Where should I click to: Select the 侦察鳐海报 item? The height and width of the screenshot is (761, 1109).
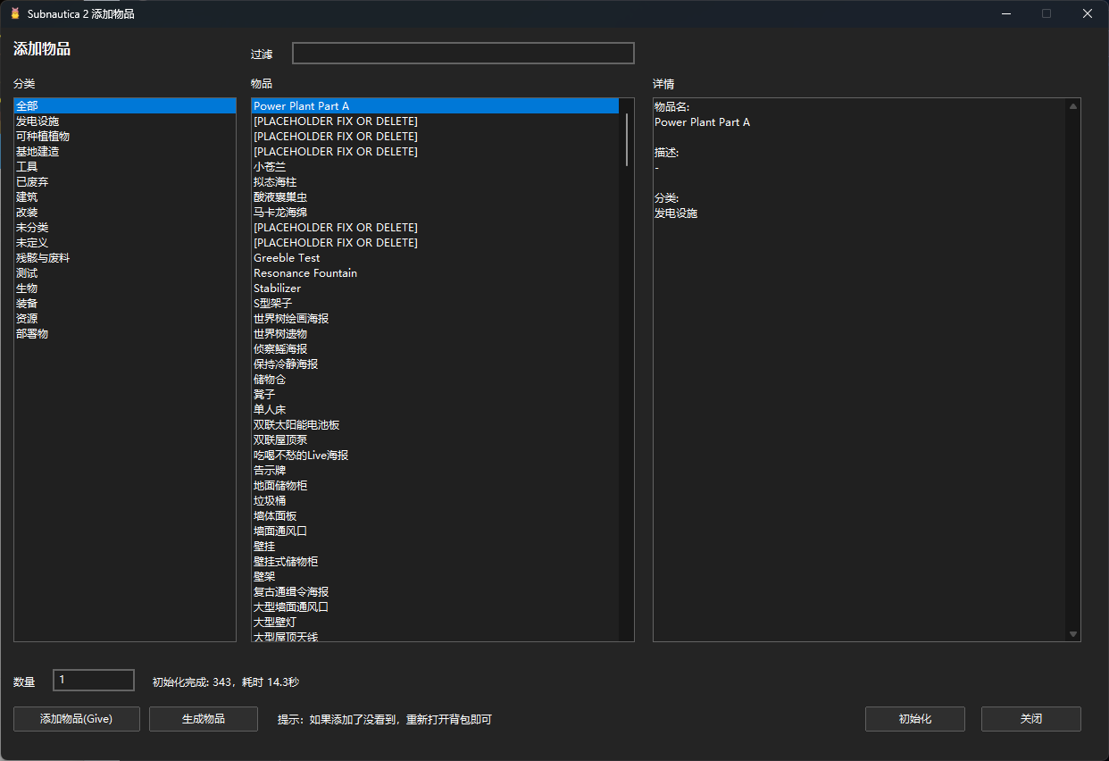pyautogui.click(x=435, y=348)
